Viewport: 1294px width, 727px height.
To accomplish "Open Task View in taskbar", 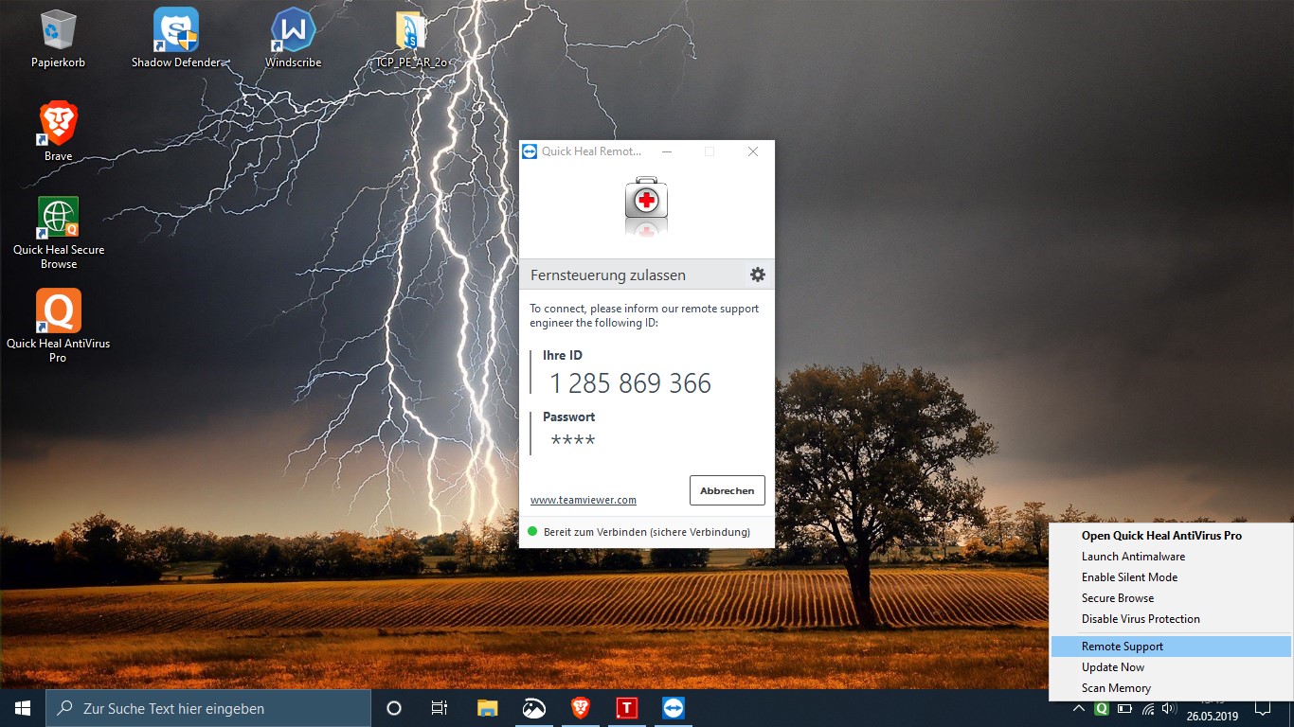I will click(x=440, y=708).
